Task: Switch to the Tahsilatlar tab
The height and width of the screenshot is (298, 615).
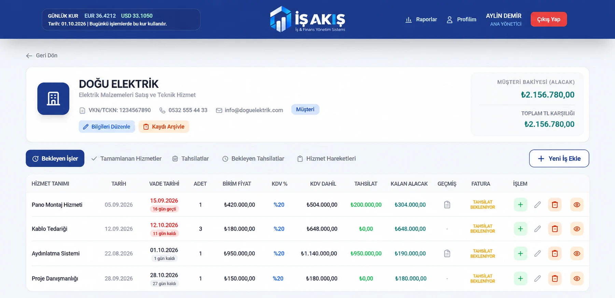Action: coord(191,159)
